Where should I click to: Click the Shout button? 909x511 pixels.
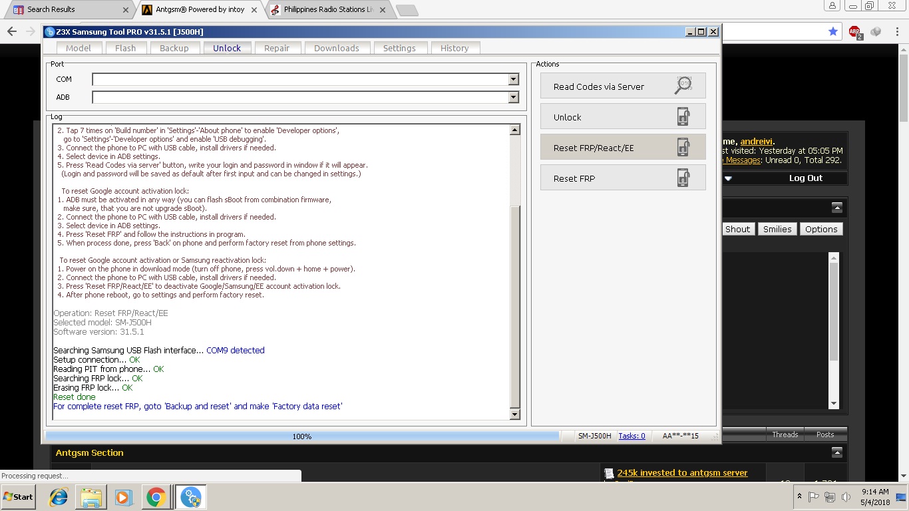point(737,229)
